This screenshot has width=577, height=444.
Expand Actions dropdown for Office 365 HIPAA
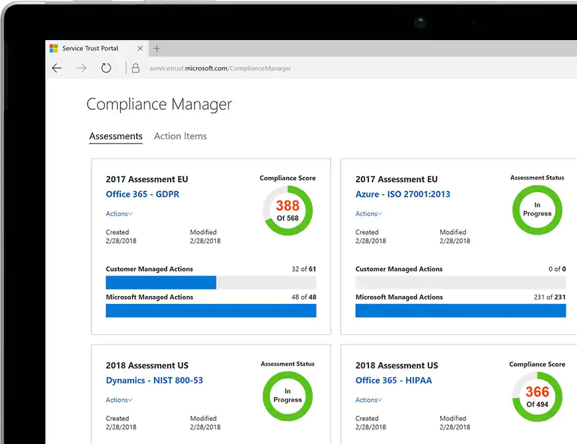pos(368,400)
